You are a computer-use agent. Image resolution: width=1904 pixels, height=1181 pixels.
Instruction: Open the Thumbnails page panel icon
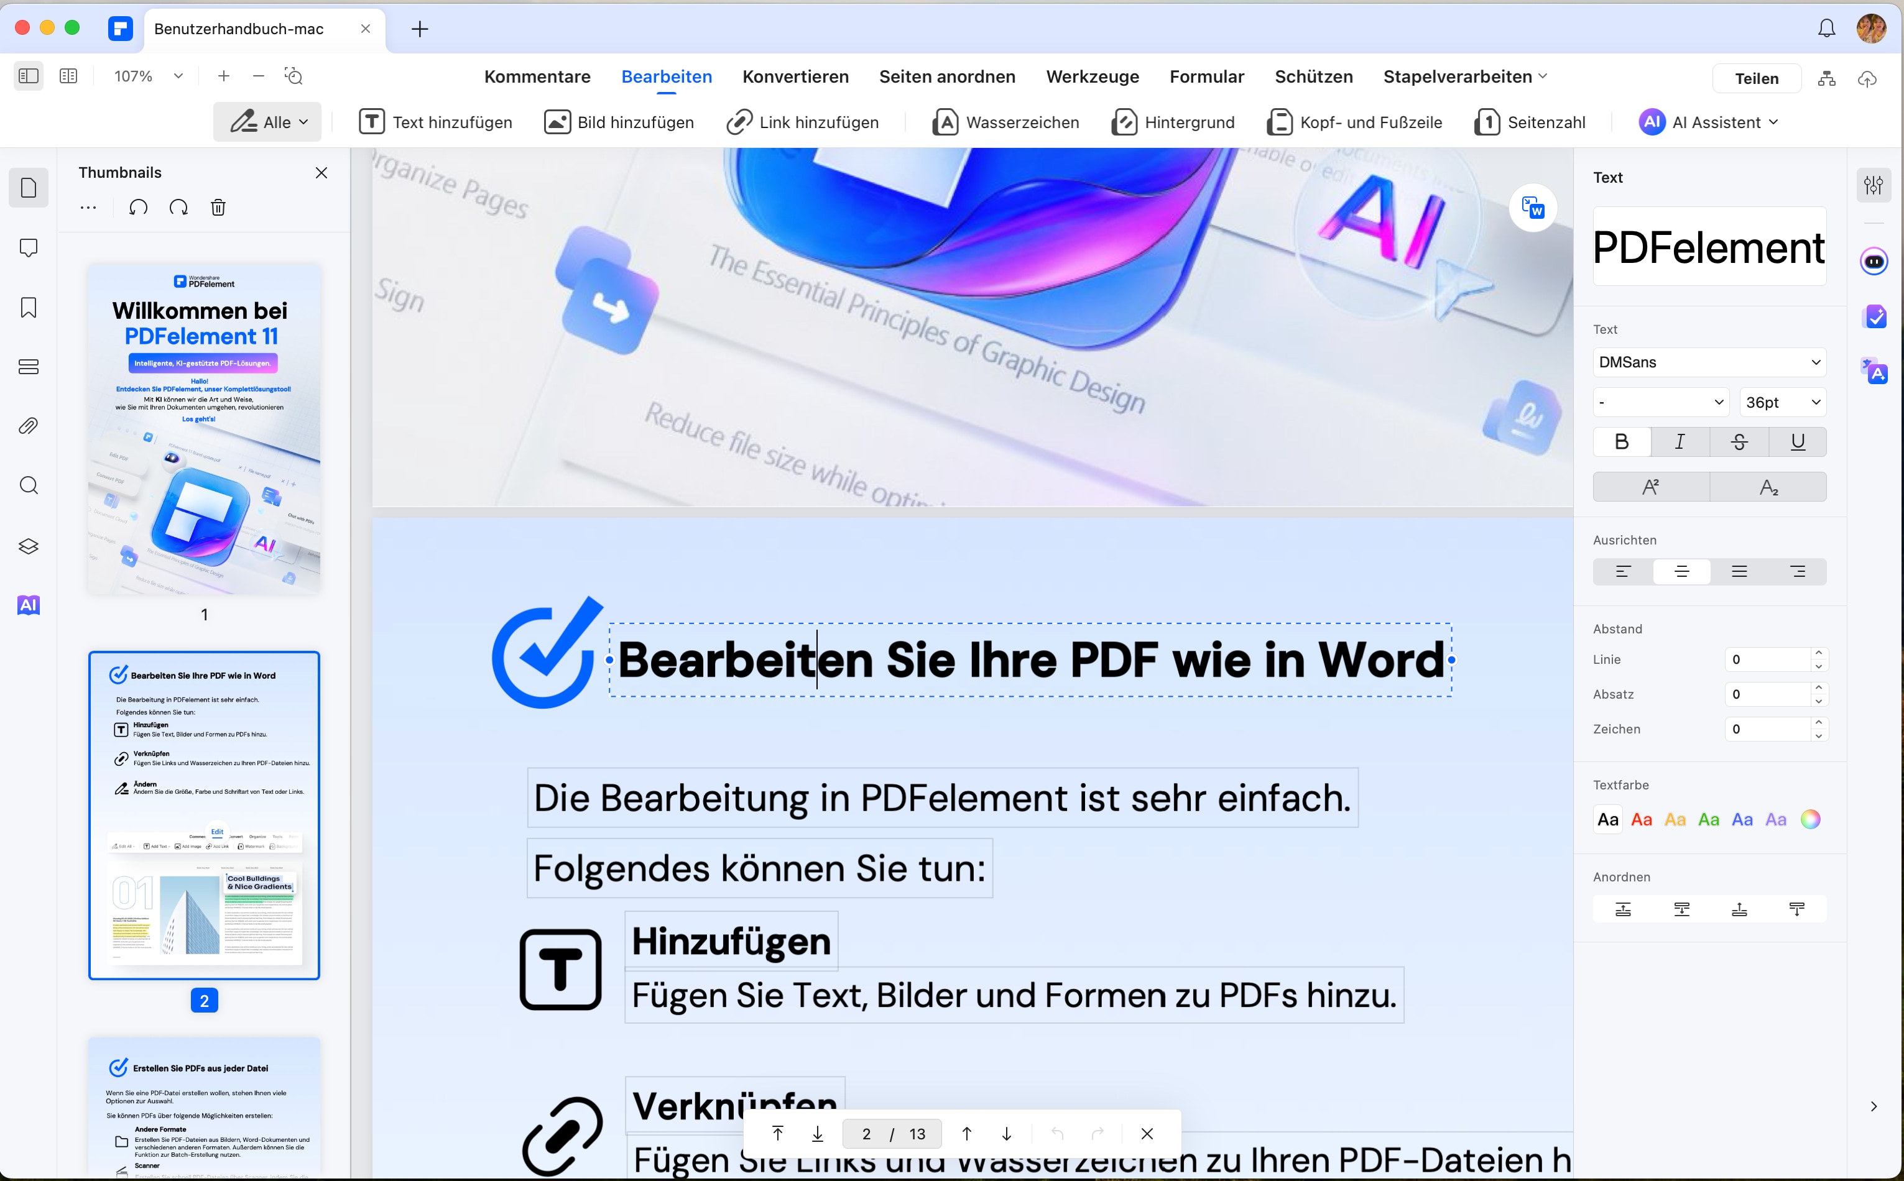pos(29,188)
